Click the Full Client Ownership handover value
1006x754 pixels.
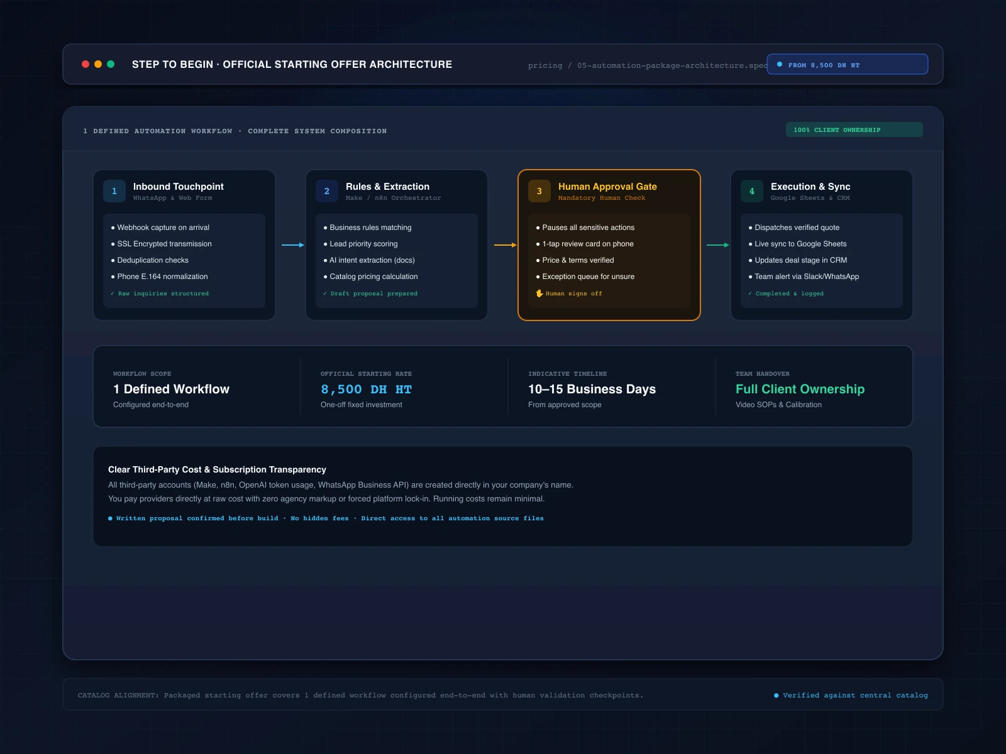[x=800, y=389]
